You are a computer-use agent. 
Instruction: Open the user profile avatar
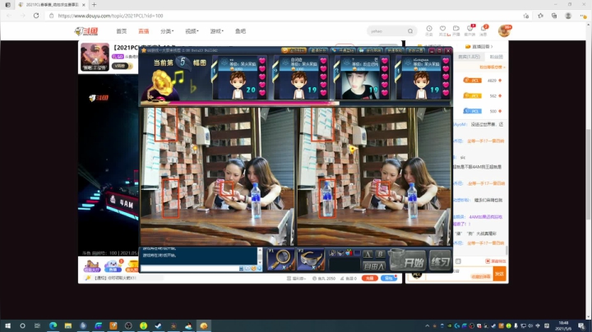[x=504, y=31]
